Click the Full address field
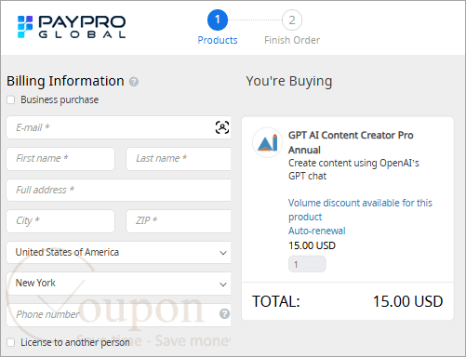Viewport: 466px width, 357px height. pos(118,190)
